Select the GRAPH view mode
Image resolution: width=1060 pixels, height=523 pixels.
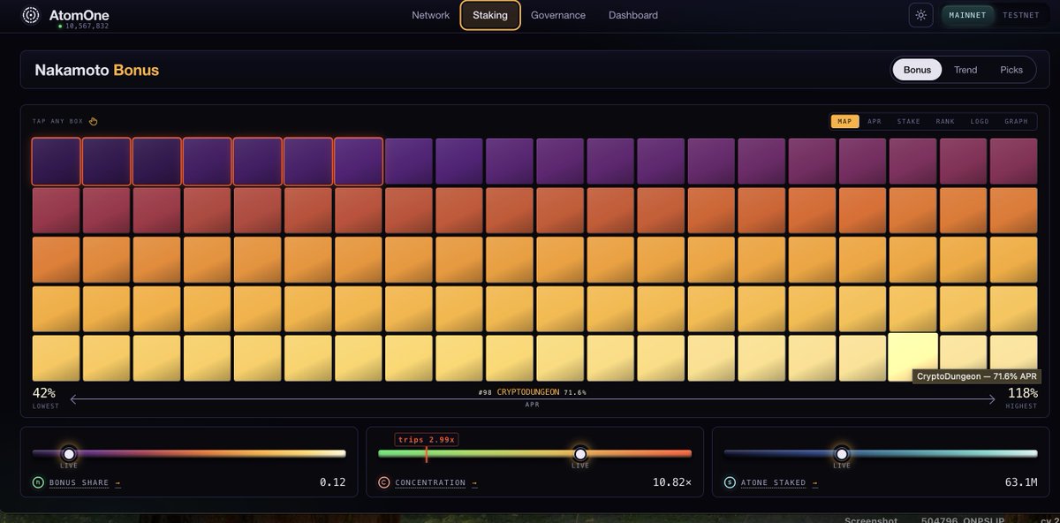1016,121
